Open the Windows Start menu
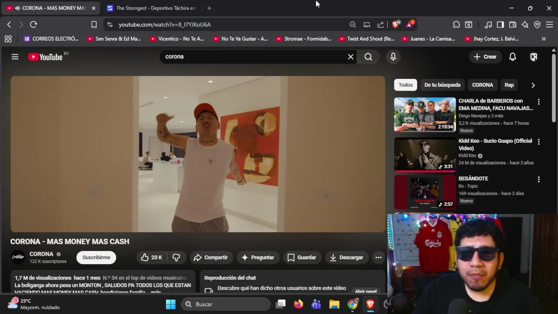The width and height of the screenshot is (558, 314). coord(170,304)
